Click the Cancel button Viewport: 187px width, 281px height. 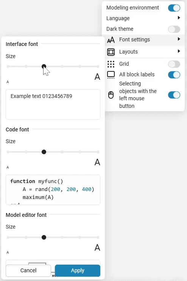point(28,270)
